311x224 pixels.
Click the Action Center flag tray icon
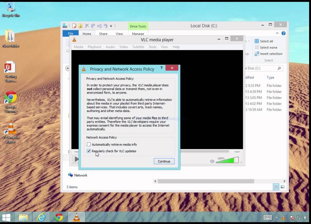292,218
